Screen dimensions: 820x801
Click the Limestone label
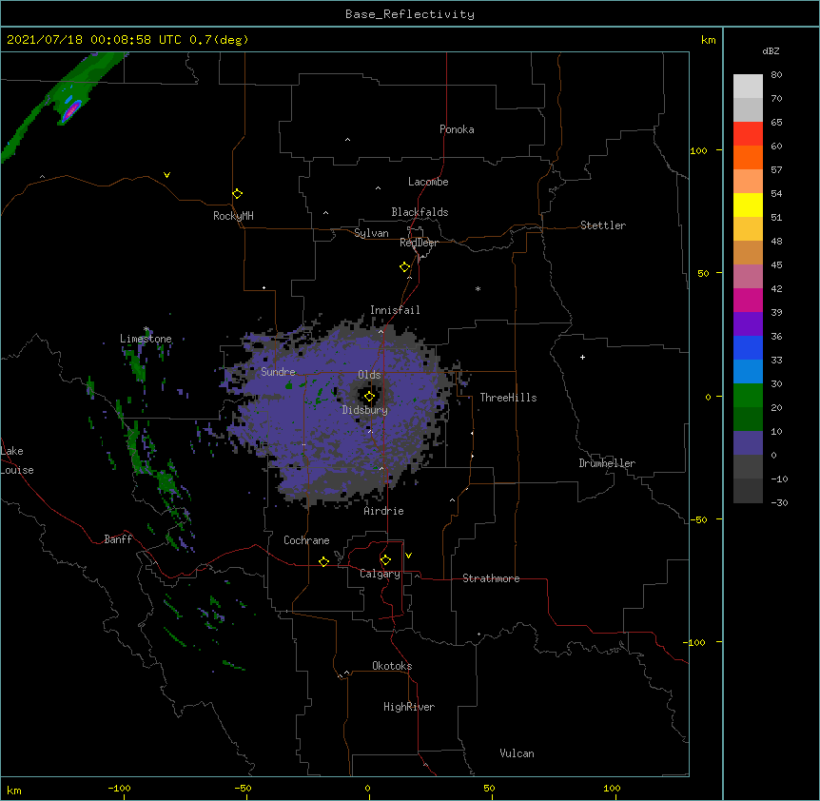tap(146, 339)
